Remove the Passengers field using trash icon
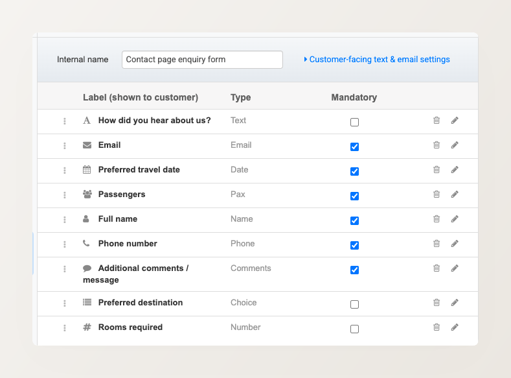The image size is (511, 378). (437, 195)
